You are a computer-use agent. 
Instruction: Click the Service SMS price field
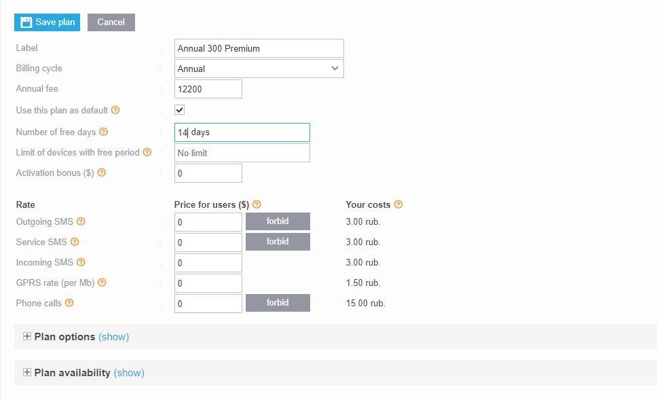click(x=208, y=242)
